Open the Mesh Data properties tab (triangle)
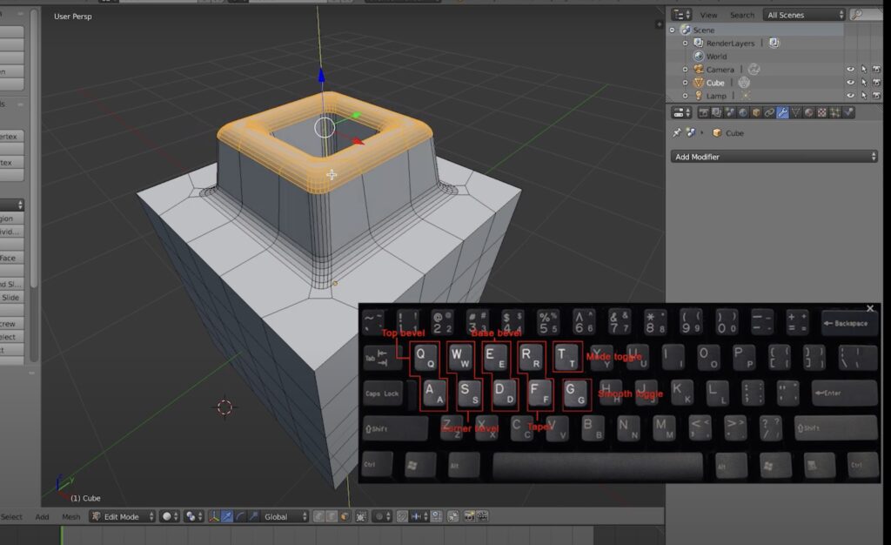Viewport: 891px width, 545px height. click(795, 112)
